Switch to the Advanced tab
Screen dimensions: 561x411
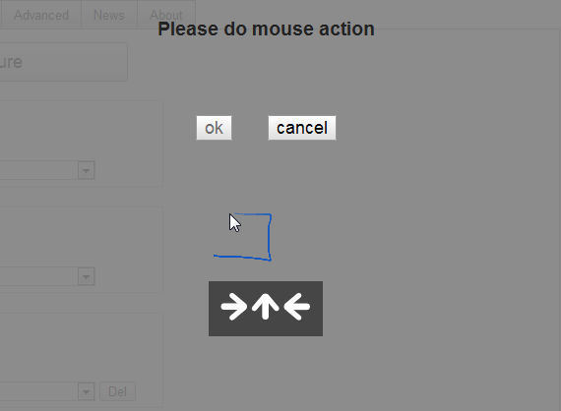pos(40,15)
